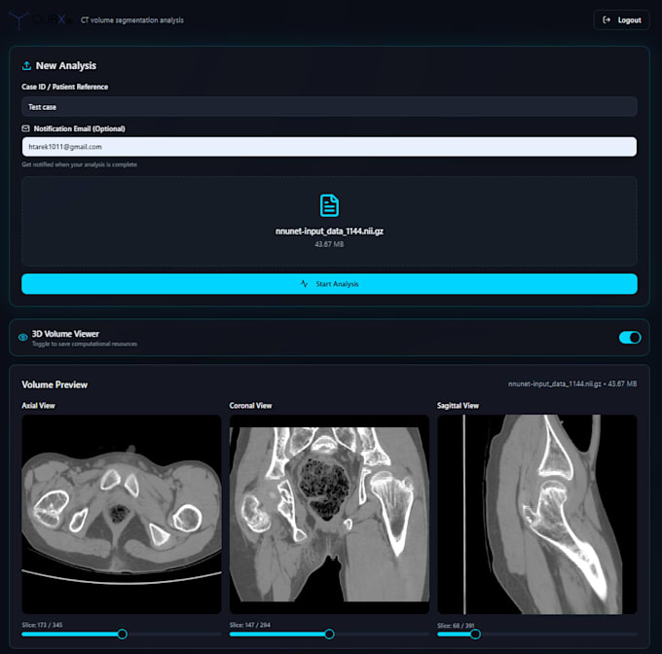Click the Axial View CT image
Screen dimensions: 662x654
(122, 514)
